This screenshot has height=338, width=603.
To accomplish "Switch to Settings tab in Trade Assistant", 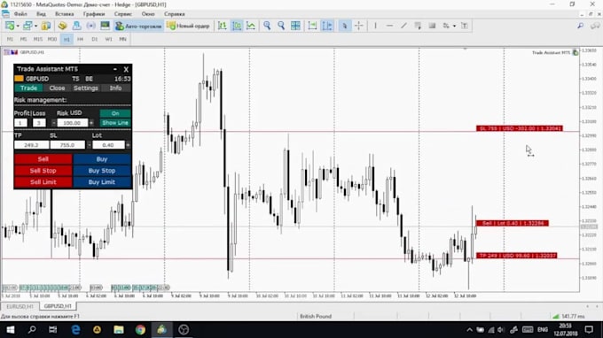I will pos(86,88).
